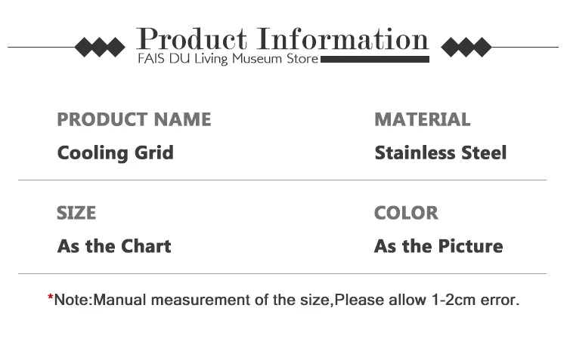Select the Cooling Grid value

pos(116,153)
